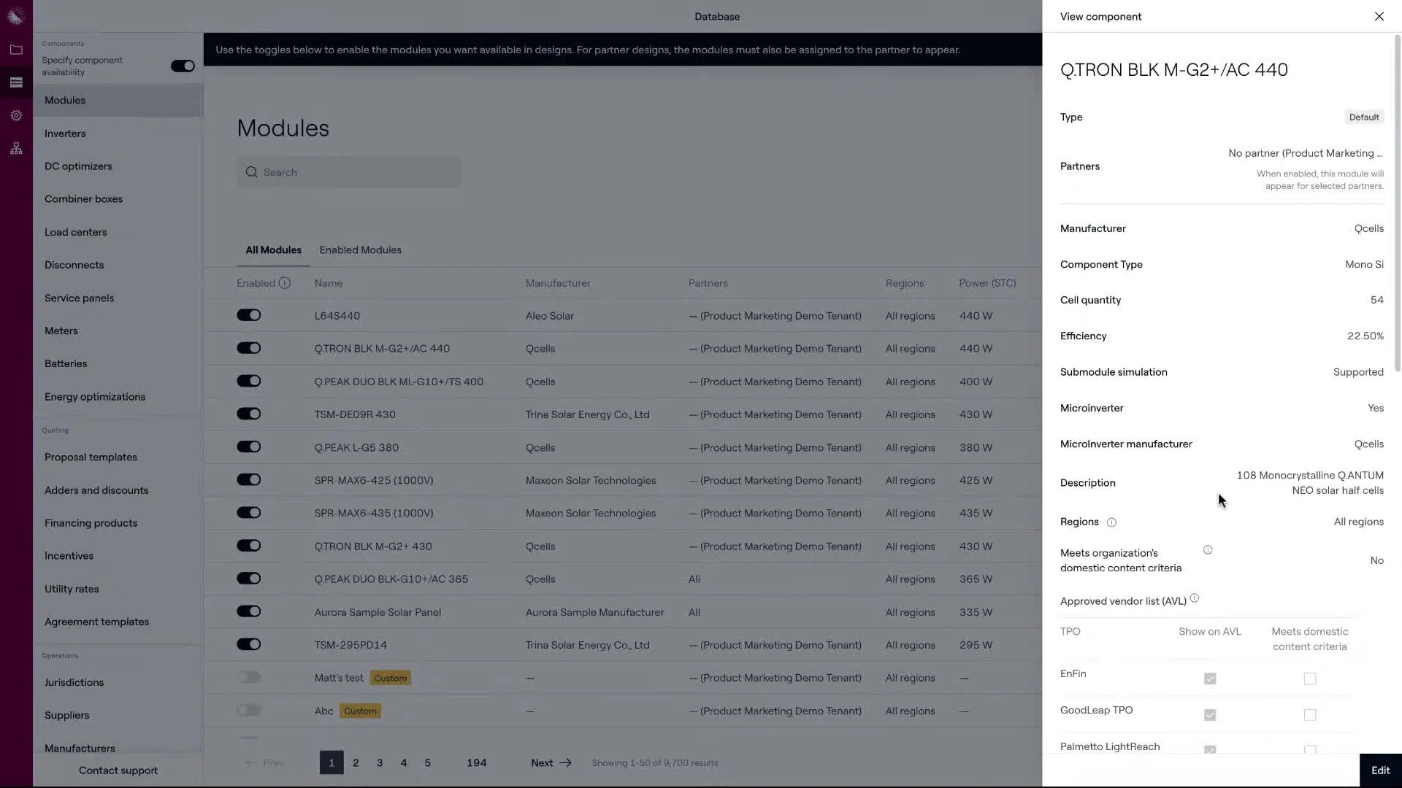
Task: Enable the Matt's test module toggle
Action: [x=248, y=678]
